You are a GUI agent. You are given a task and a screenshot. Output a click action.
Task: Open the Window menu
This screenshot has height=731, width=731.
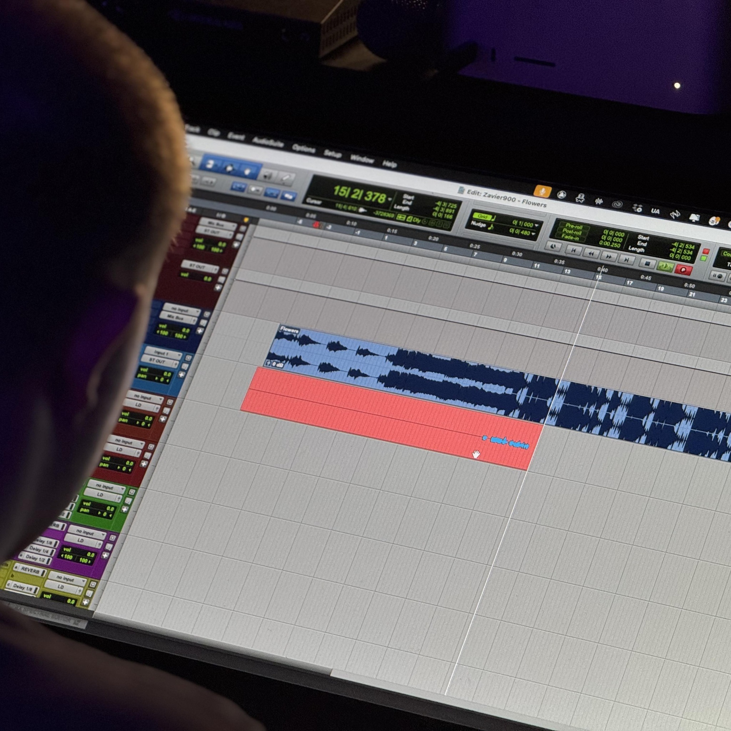(x=362, y=159)
